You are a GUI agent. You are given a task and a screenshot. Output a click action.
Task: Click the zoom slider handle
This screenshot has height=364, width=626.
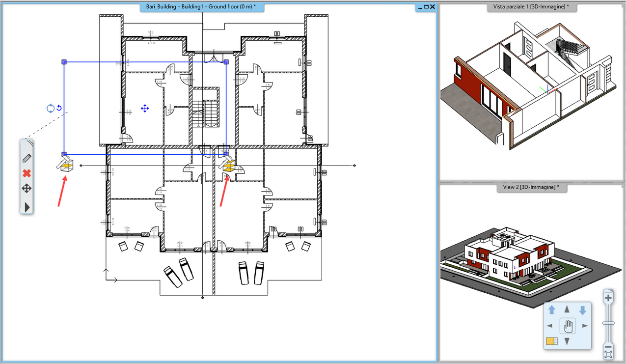(x=608, y=323)
